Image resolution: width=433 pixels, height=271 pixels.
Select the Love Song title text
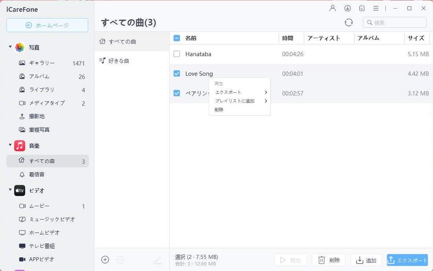pyautogui.click(x=199, y=74)
